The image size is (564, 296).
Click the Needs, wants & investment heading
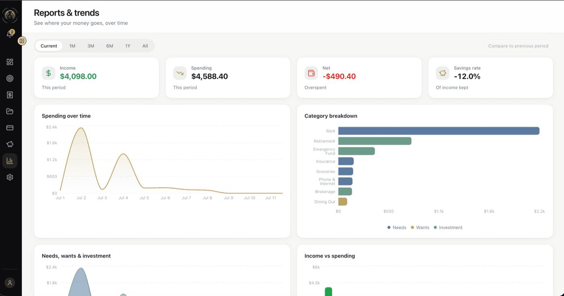(x=76, y=256)
